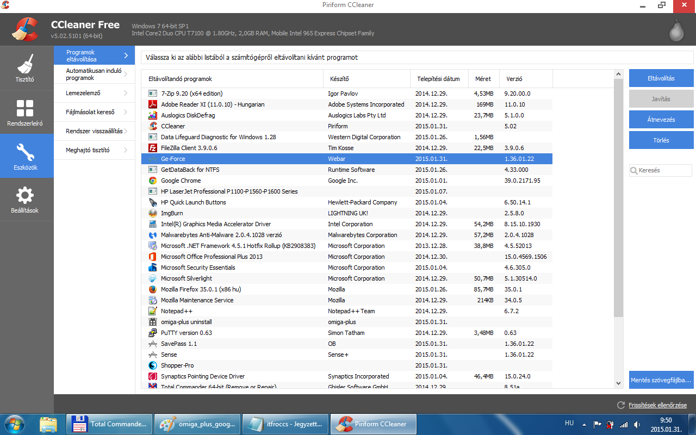The height and width of the screenshot is (435, 696).
Task: Open the Beállítások settings gear
Action: click(x=25, y=200)
